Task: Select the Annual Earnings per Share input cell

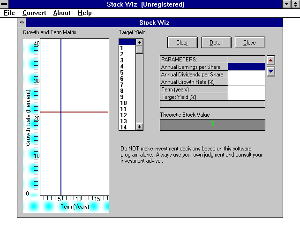Action: click(246, 67)
